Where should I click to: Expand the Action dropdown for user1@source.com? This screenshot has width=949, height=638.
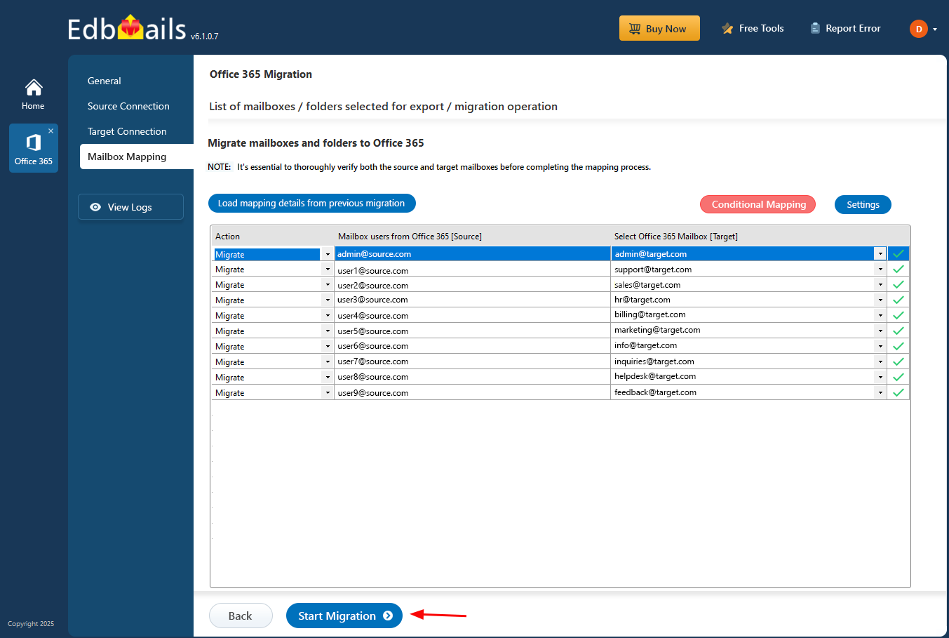click(327, 270)
